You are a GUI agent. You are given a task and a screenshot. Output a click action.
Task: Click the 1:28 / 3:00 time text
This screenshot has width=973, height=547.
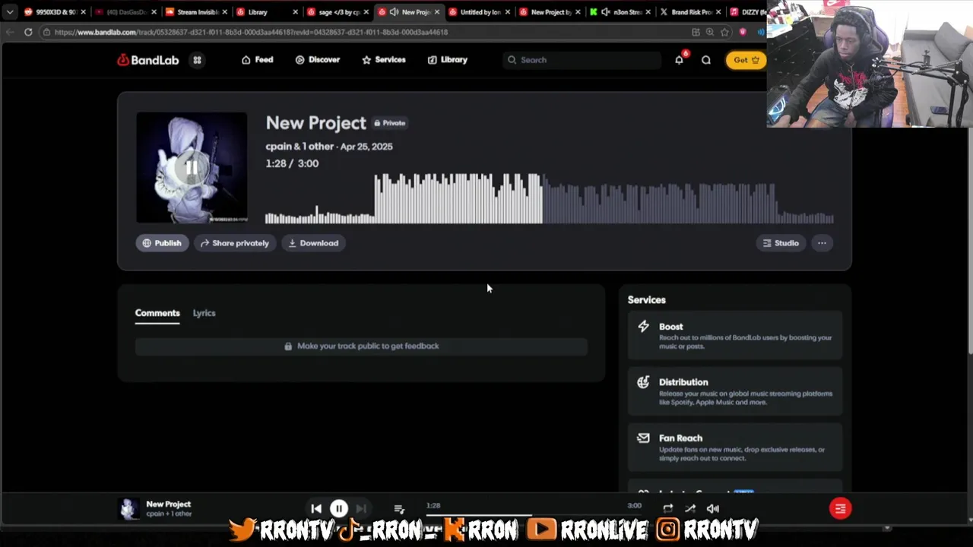click(x=292, y=163)
